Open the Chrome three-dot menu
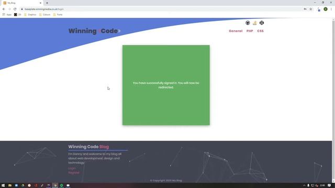 (x=331, y=9)
